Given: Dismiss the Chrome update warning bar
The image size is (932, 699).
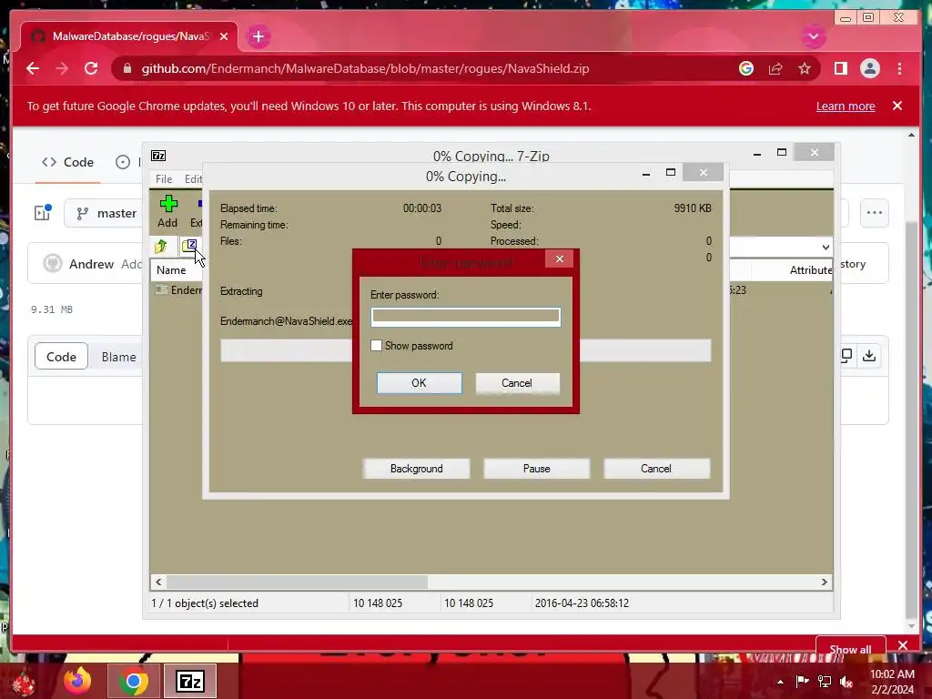Looking at the screenshot, I should coord(897,106).
